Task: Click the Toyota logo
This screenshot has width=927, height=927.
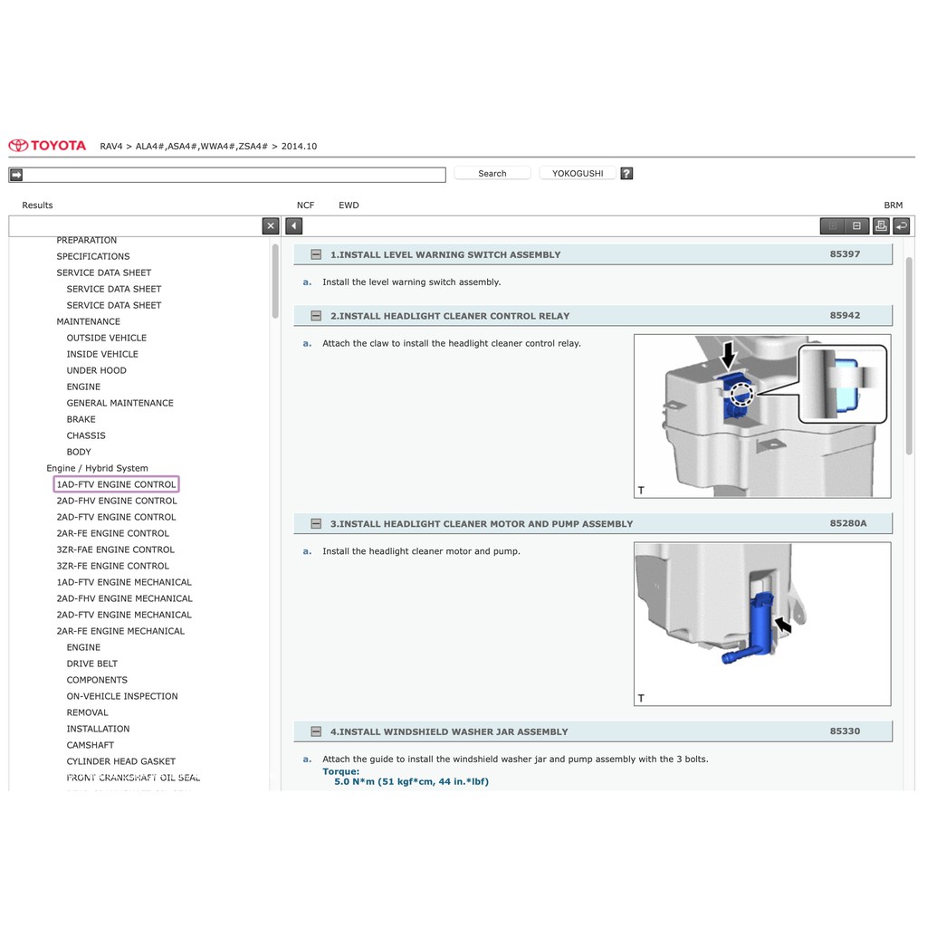Action: click(48, 146)
